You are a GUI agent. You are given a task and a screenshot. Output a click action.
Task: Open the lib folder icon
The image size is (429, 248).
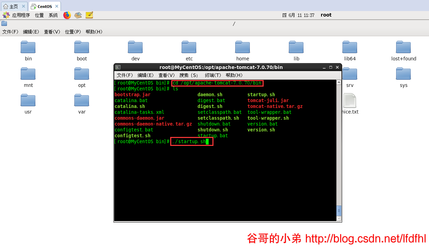(x=296, y=47)
